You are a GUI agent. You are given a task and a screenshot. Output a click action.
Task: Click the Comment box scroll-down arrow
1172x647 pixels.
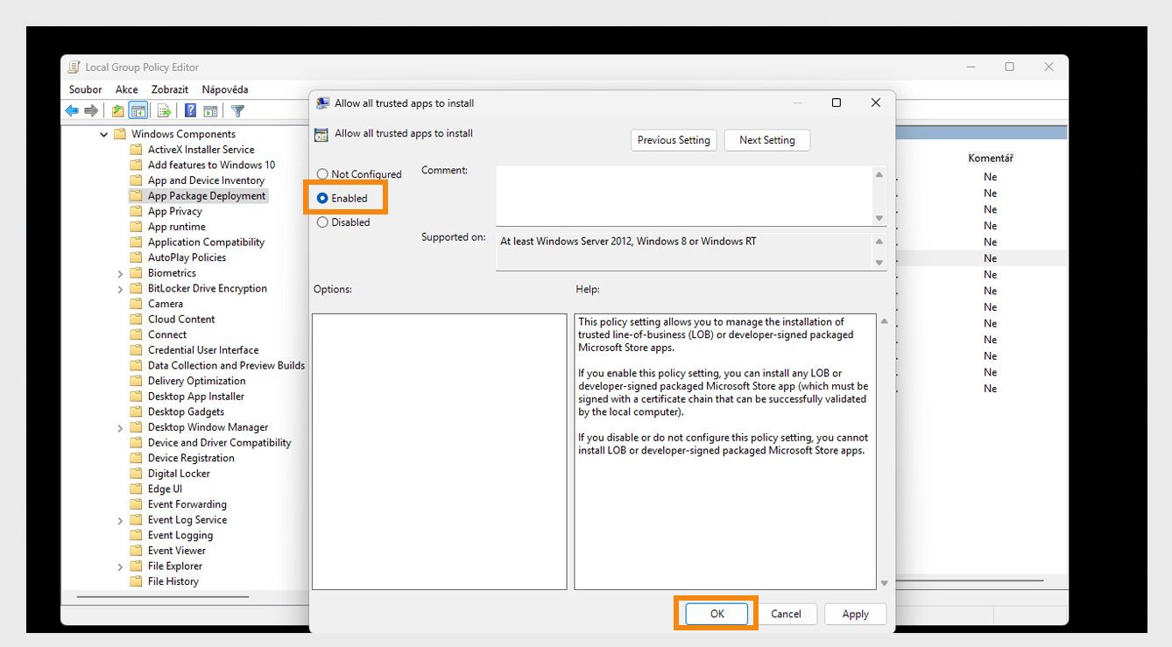pos(879,218)
